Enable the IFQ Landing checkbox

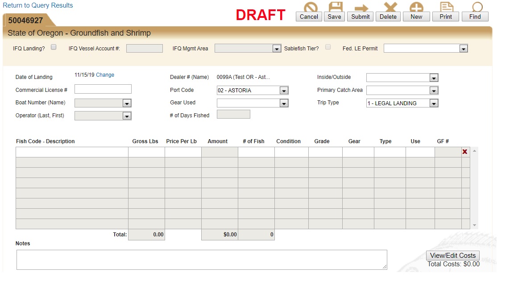54,47
